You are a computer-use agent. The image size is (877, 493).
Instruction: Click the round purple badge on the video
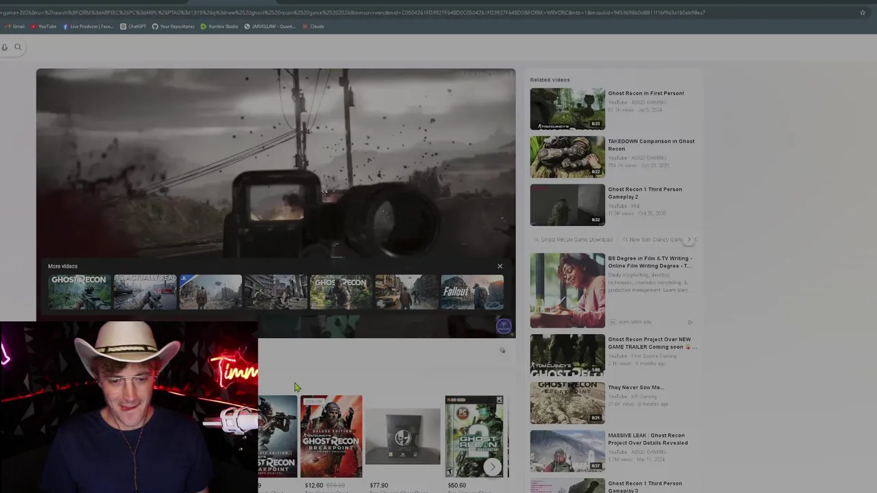[x=504, y=326]
